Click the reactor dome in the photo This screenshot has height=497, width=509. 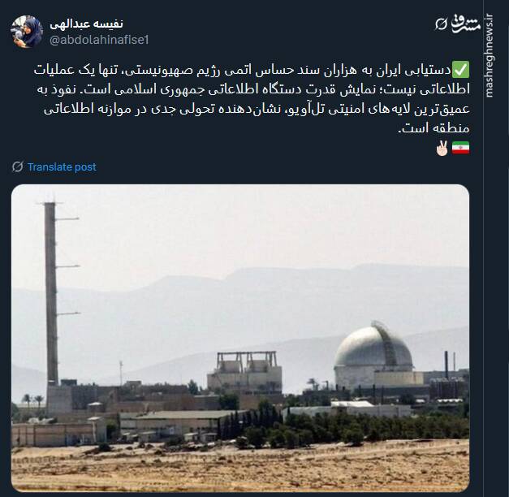373,347
